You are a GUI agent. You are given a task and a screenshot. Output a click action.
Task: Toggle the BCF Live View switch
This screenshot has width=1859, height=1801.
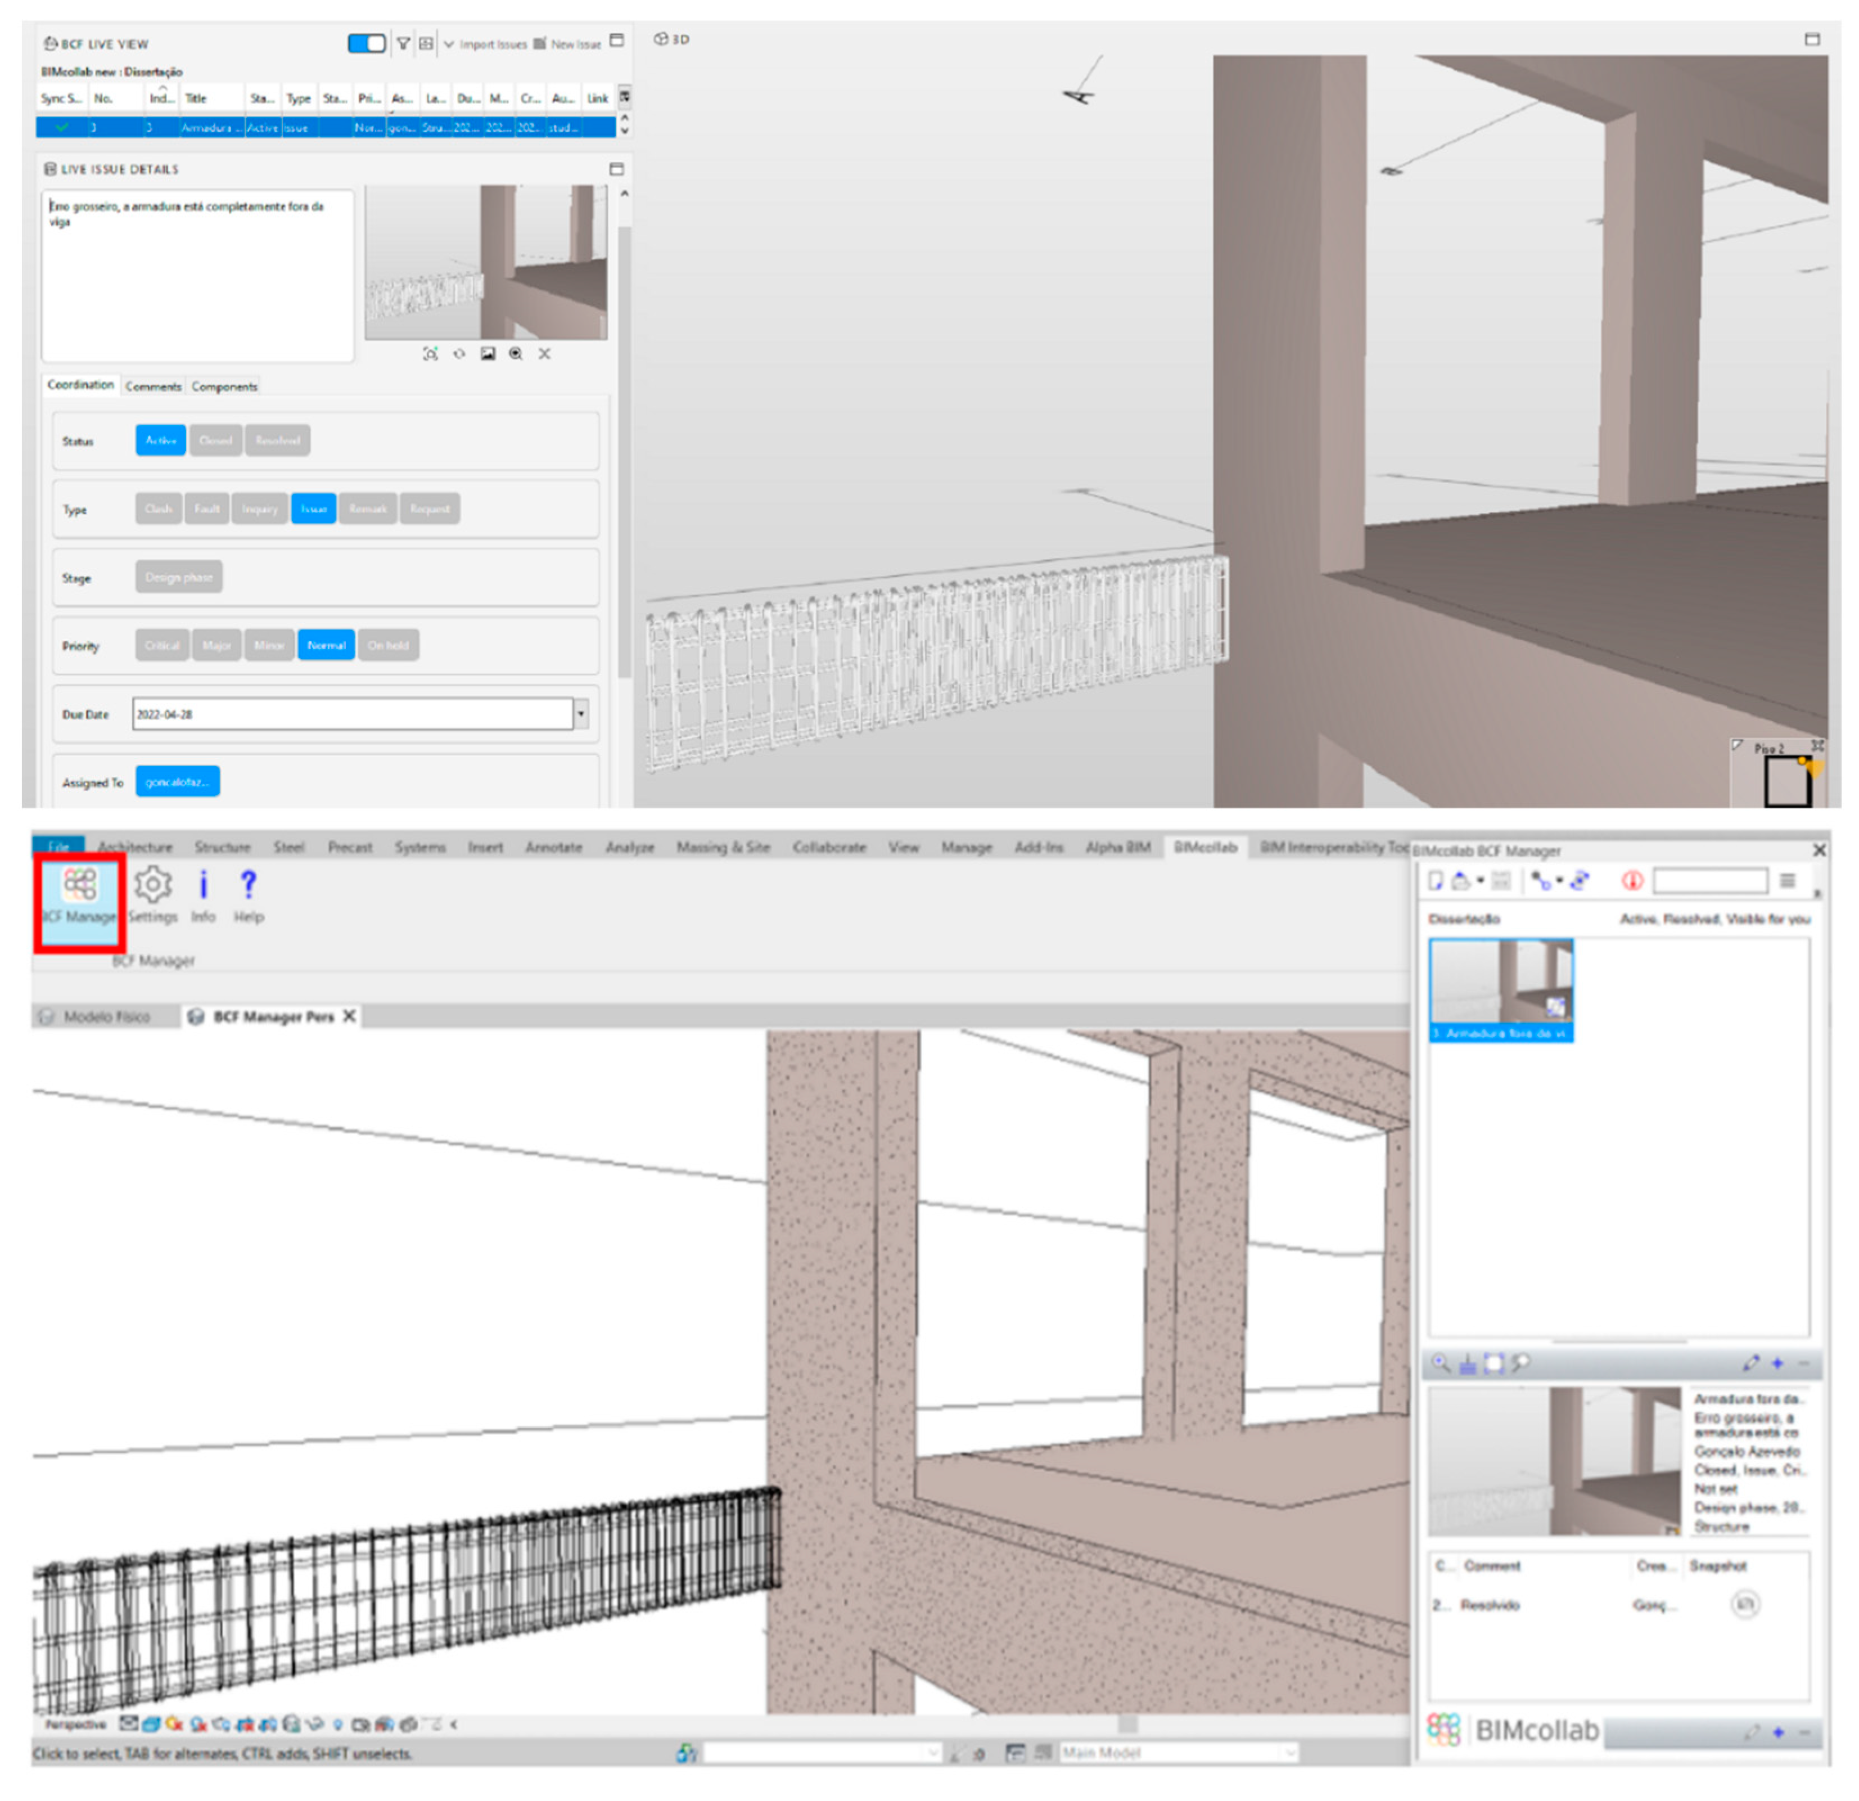(x=366, y=44)
